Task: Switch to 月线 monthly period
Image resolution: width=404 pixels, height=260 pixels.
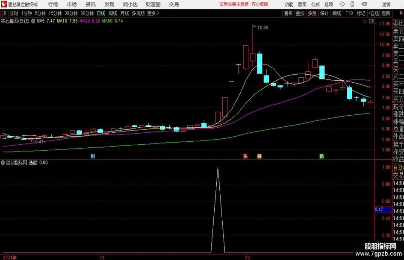Action: (x=125, y=13)
